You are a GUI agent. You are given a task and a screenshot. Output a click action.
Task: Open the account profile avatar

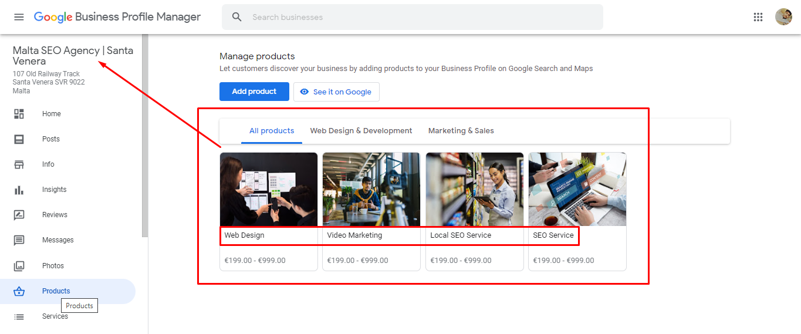783,17
